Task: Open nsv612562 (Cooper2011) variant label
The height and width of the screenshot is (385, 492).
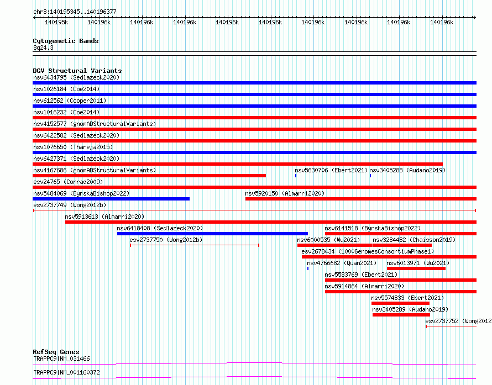Action: click(x=70, y=101)
